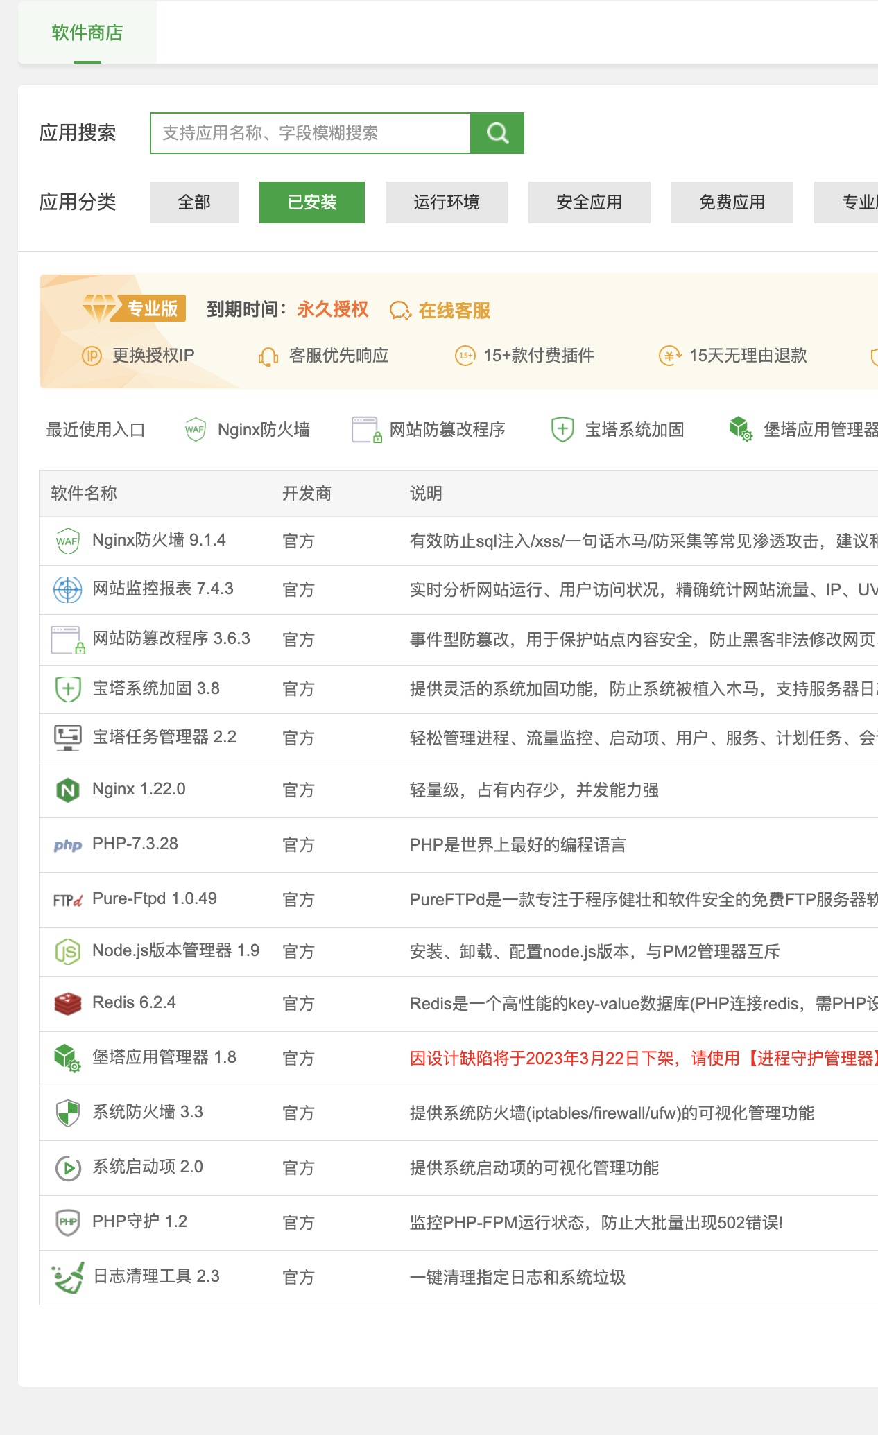
Task: Click the Nginx防火墙 9.1.4 name
Action: (x=159, y=540)
